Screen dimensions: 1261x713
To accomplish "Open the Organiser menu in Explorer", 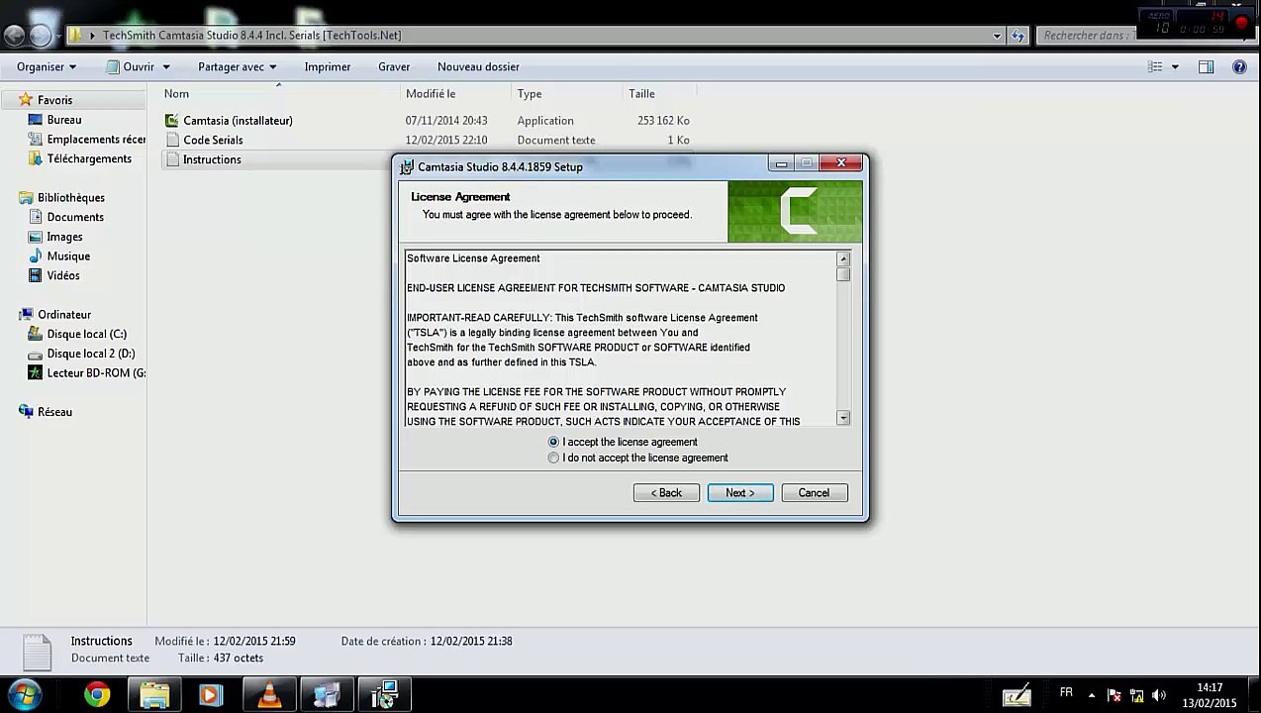I will pyautogui.click(x=47, y=66).
